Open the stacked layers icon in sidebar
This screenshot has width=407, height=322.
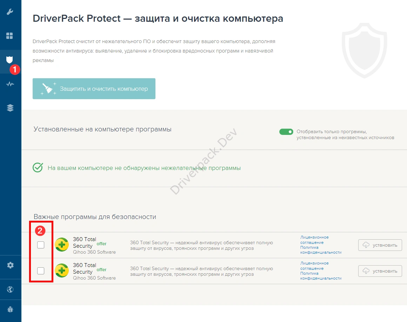point(10,108)
